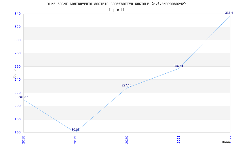Select the 160.08 data label
Image resolution: width=233 pixels, height=145 pixels.
coord(75,130)
